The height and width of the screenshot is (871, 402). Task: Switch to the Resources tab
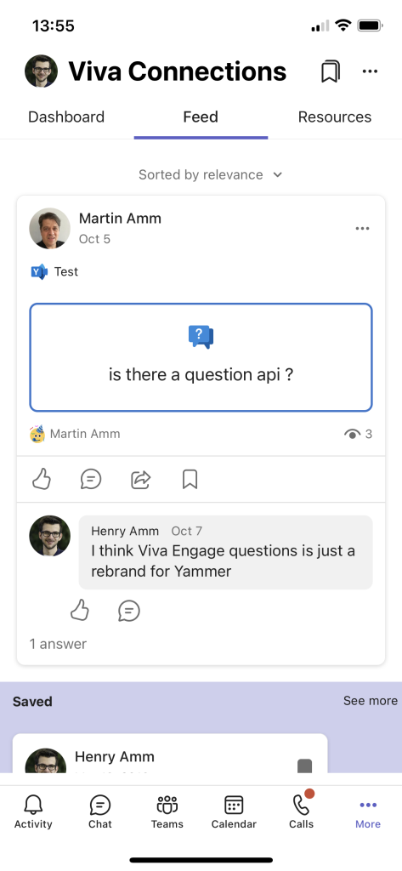tap(335, 117)
